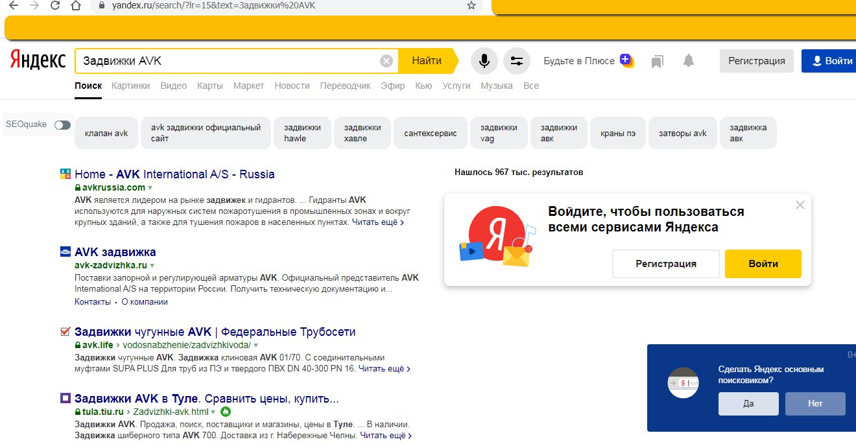The width and height of the screenshot is (856, 446).
Task: Open notifications bell icon
Action: coord(689,61)
